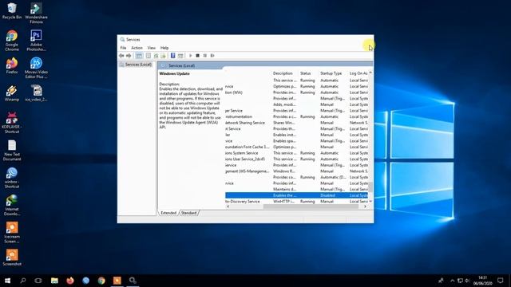Switch to the Standard tab

188,213
